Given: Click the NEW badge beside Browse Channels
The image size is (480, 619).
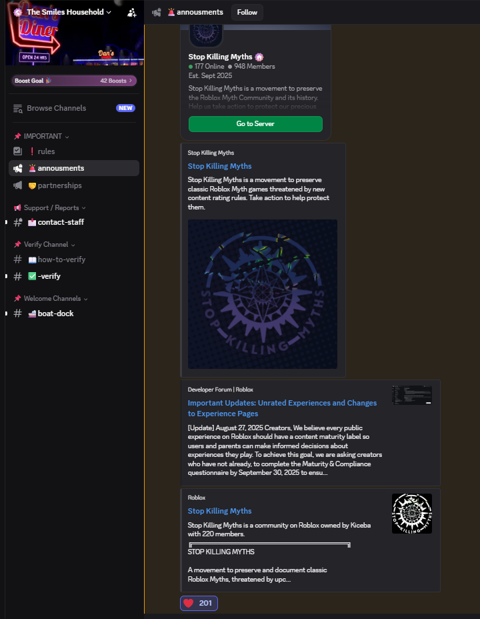Looking at the screenshot, I should coord(125,108).
